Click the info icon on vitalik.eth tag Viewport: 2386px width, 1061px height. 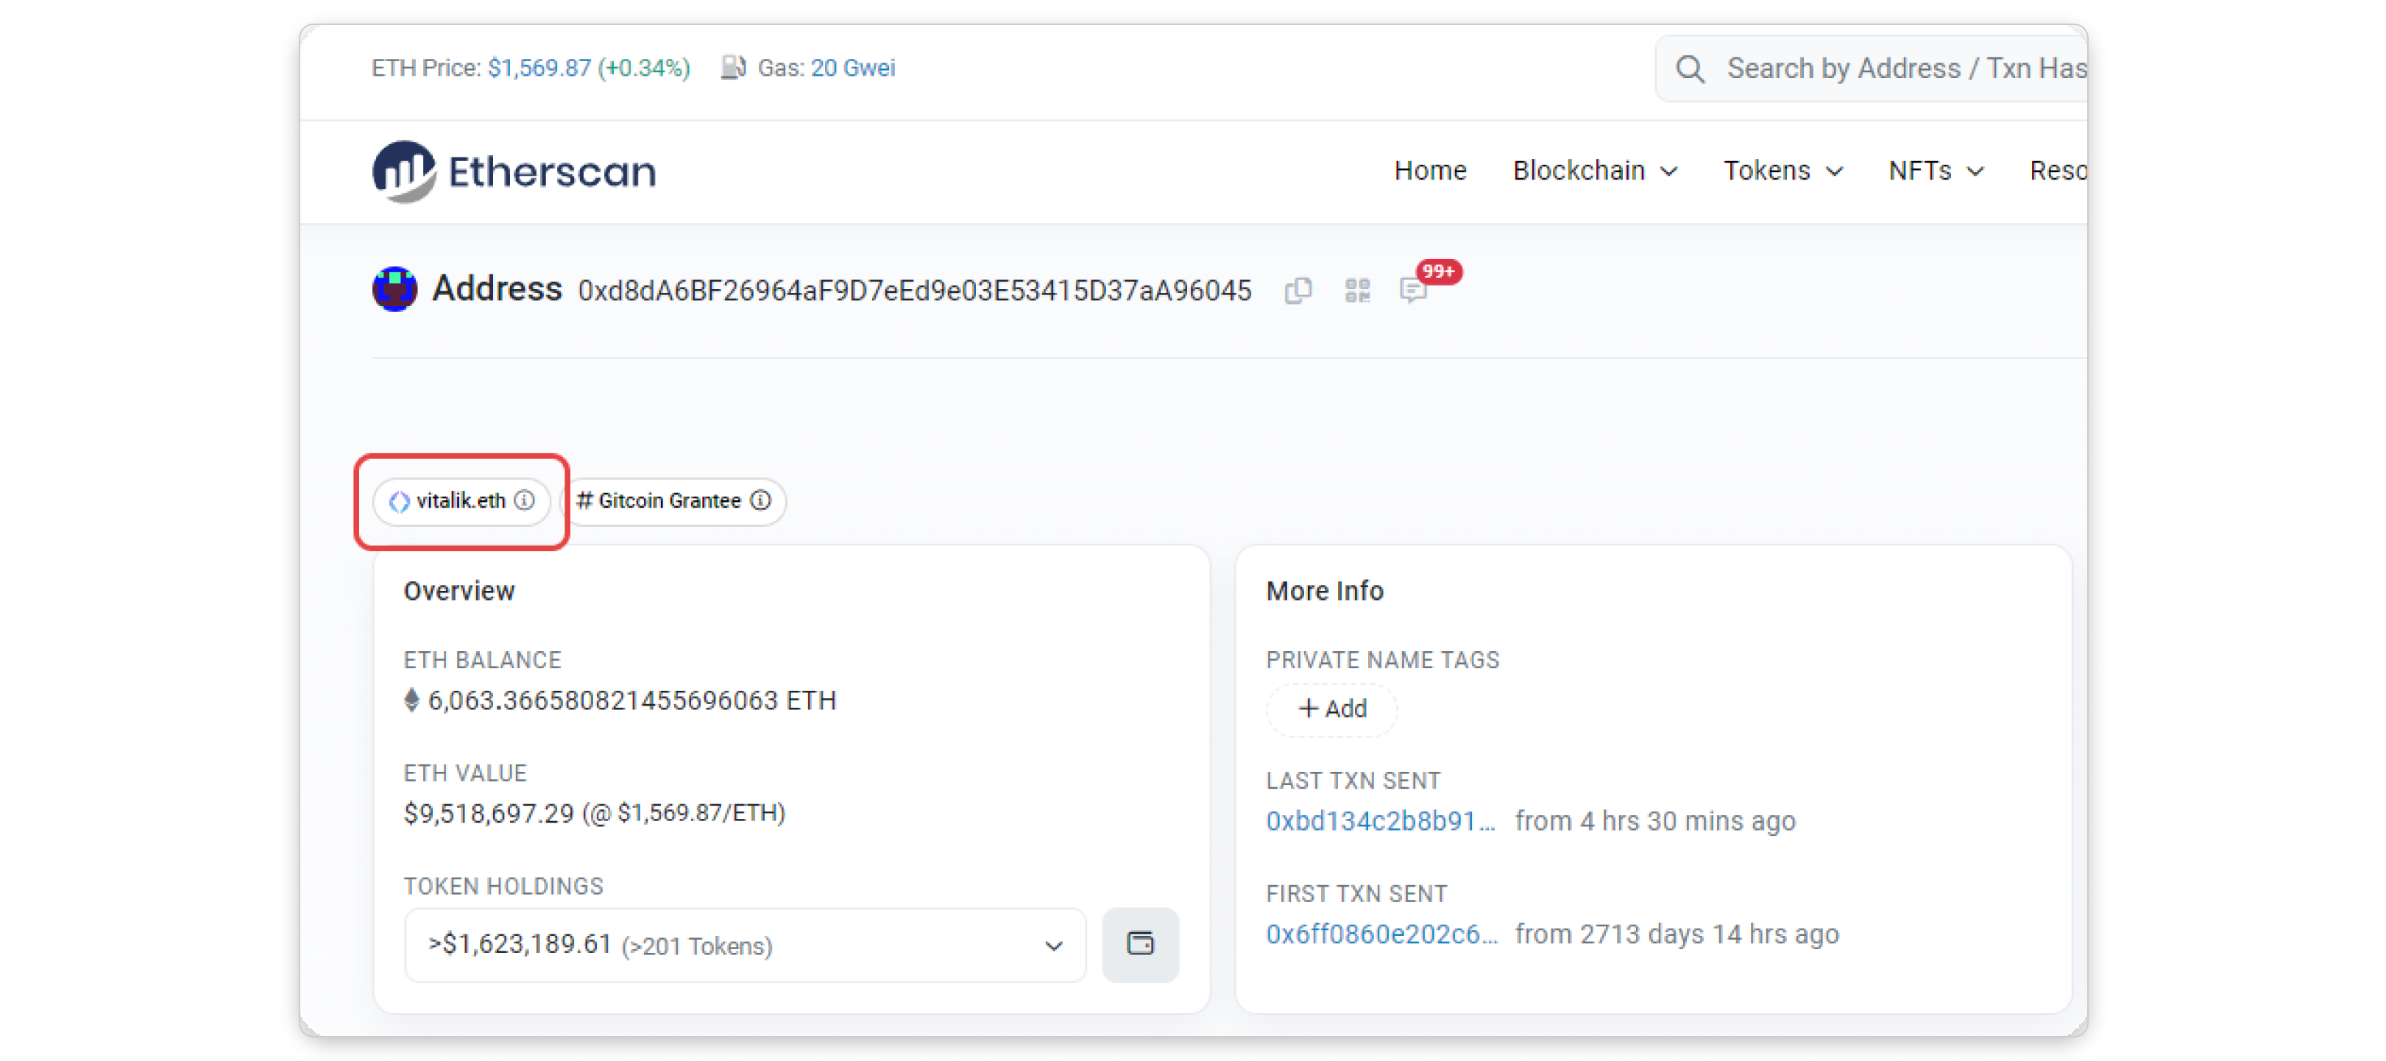click(524, 501)
